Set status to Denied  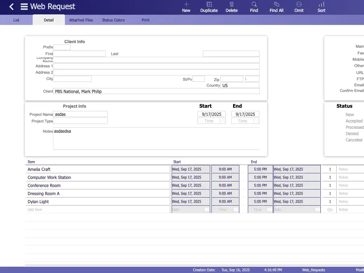tap(352, 133)
